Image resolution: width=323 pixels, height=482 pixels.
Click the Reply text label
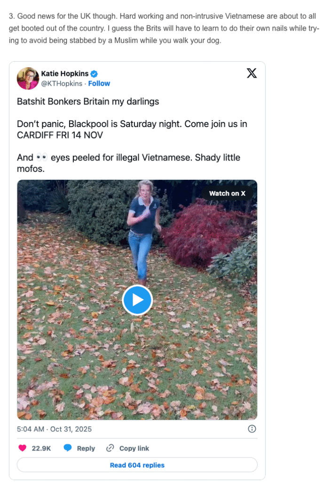pyautogui.click(x=86, y=448)
